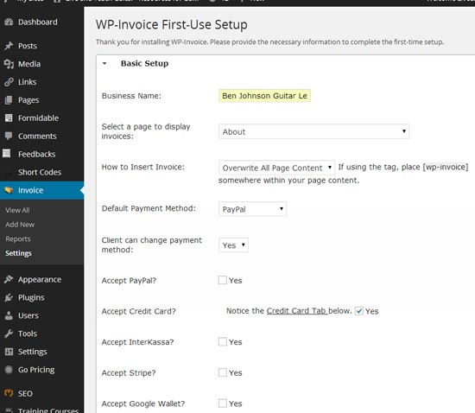Enable Accept Google Wallet checkbox
This screenshot has width=475, height=413.
(x=223, y=403)
